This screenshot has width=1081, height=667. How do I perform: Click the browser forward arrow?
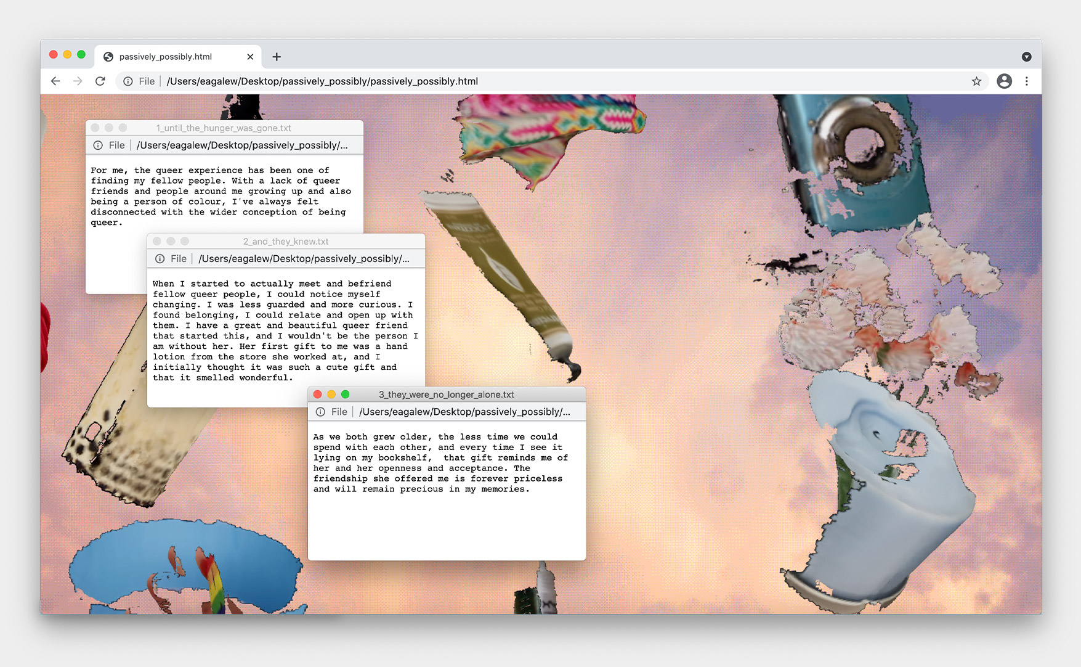click(78, 81)
